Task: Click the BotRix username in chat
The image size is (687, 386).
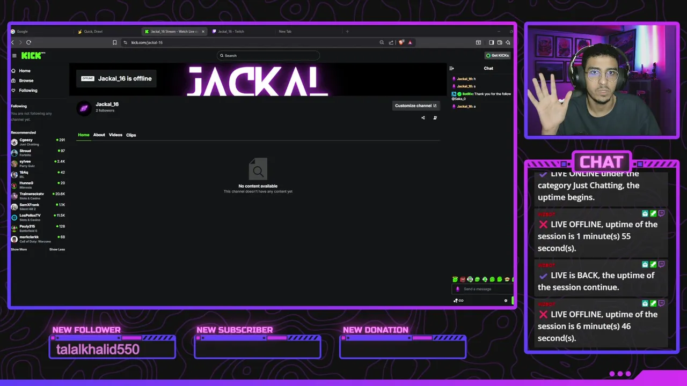Action: (467, 94)
